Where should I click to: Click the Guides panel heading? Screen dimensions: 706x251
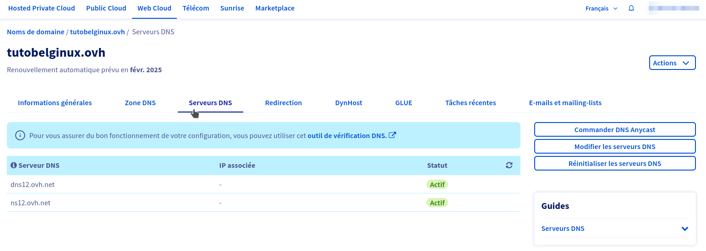click(x=555, y=206)
